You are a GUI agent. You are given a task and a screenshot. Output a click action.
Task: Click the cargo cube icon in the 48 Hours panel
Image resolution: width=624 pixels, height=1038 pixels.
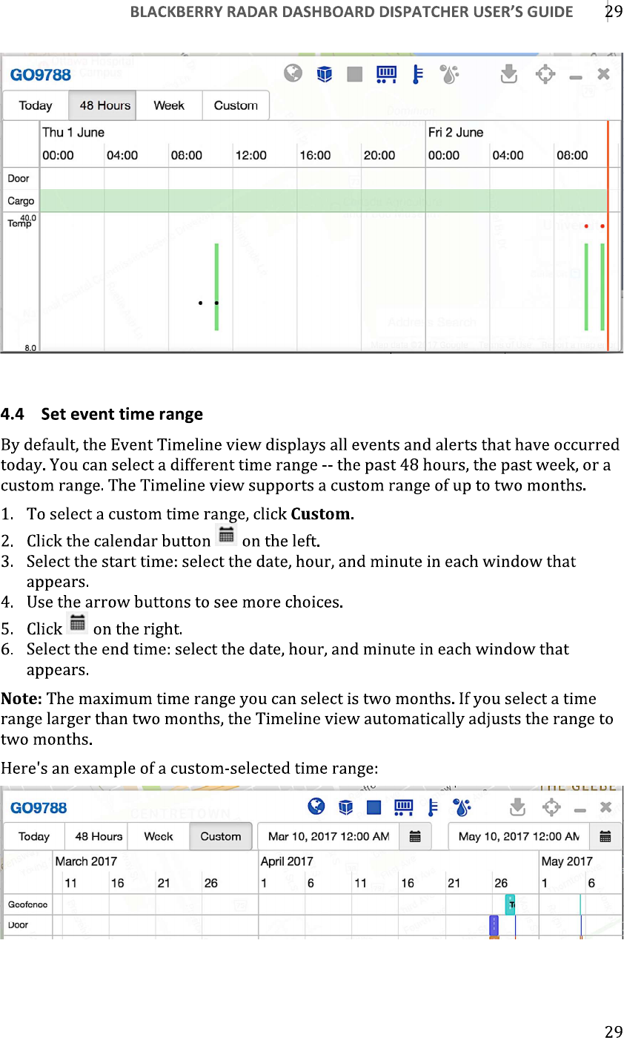click(325, 74)
